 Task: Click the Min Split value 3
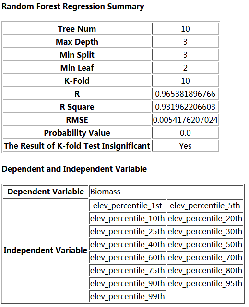[x=185, y=55]
